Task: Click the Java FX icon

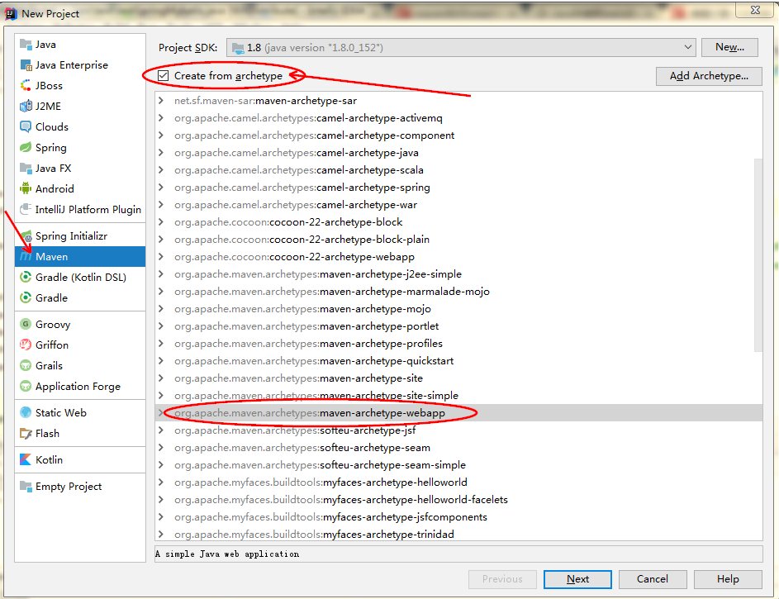Action: [26, 168]
